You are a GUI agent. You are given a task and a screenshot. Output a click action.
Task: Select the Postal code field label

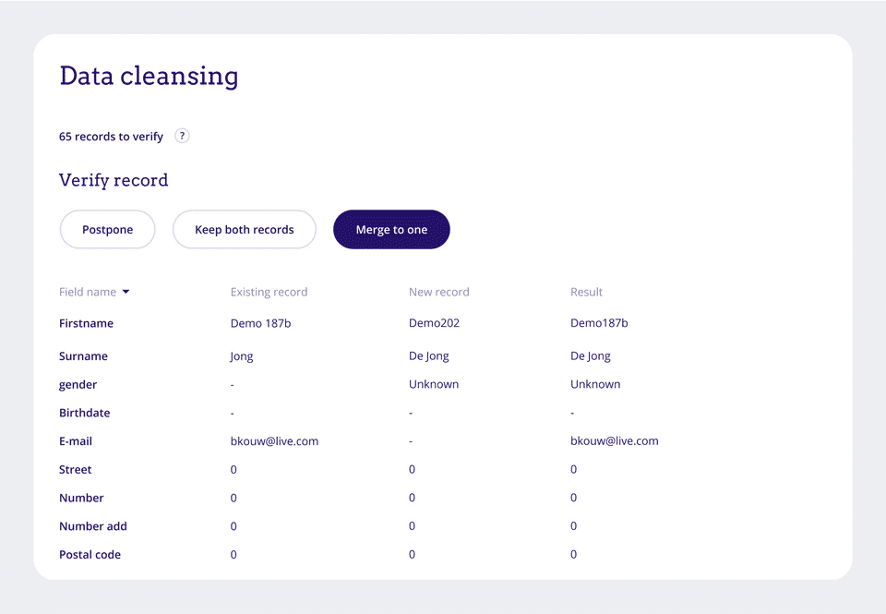click(90, 555)
